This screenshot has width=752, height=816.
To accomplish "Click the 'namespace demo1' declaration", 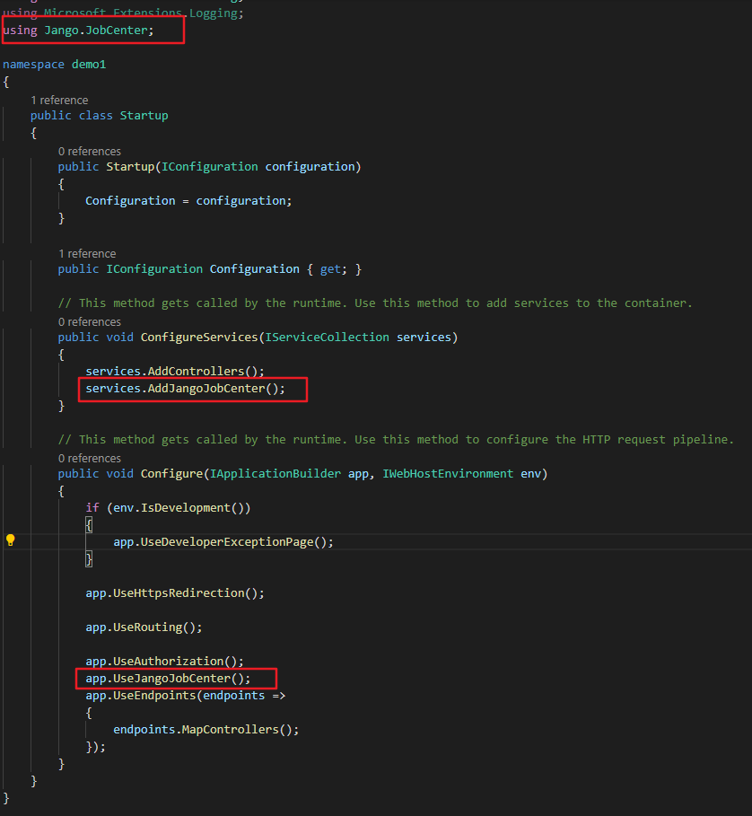I will click(x=55, y=64).
